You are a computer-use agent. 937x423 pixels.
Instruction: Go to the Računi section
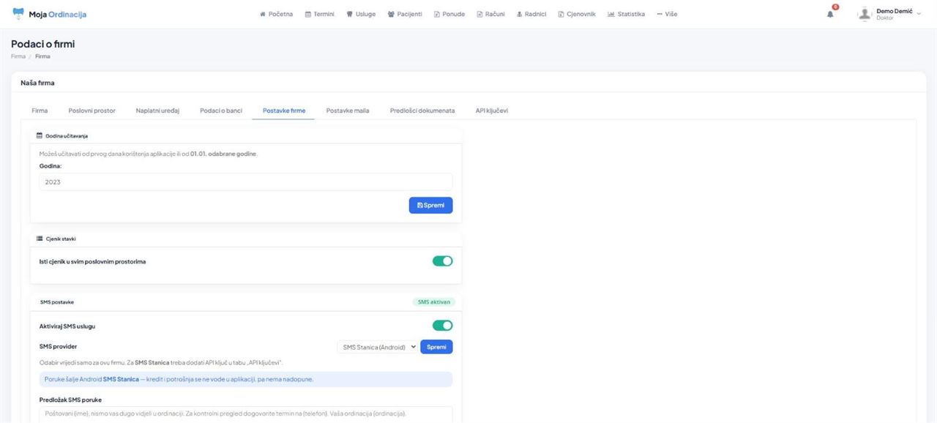(x=490, y=14)
